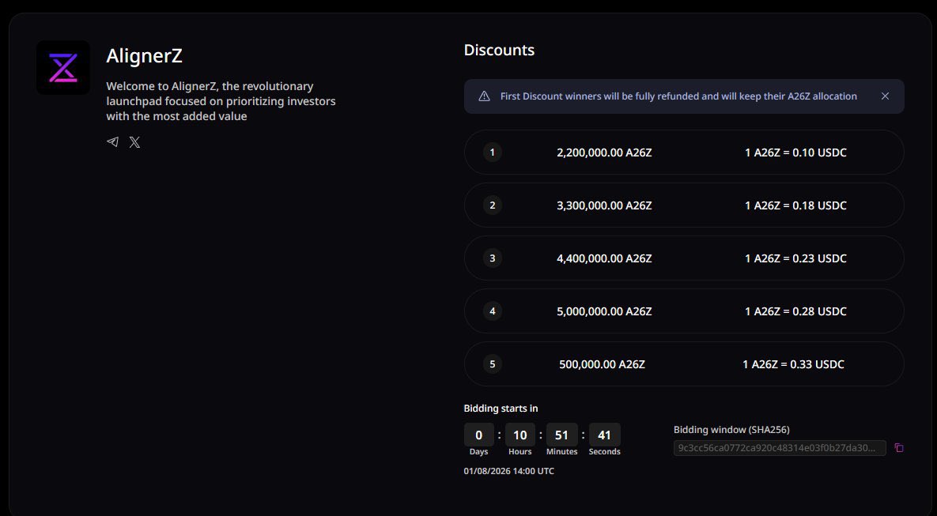The image size is (937, 516).
Task: Click the 4,400,000.00 A26Z amount
Action: pos(604,258)
